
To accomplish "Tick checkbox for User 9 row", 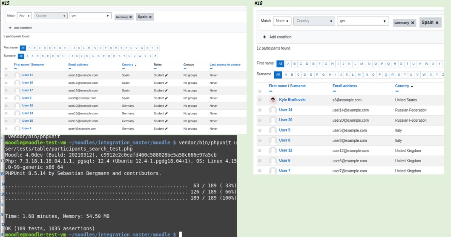I will coord(6,98).
